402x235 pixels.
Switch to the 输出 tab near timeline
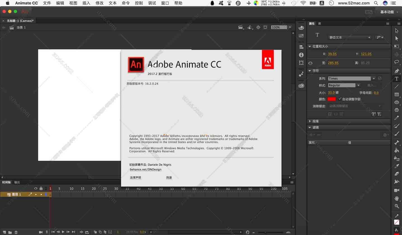tap(17, 182)
